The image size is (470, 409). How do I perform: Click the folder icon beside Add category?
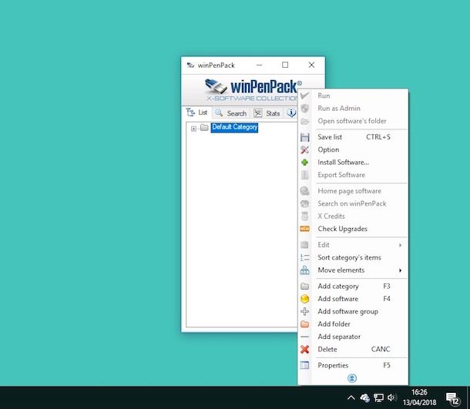coord(304,287)
